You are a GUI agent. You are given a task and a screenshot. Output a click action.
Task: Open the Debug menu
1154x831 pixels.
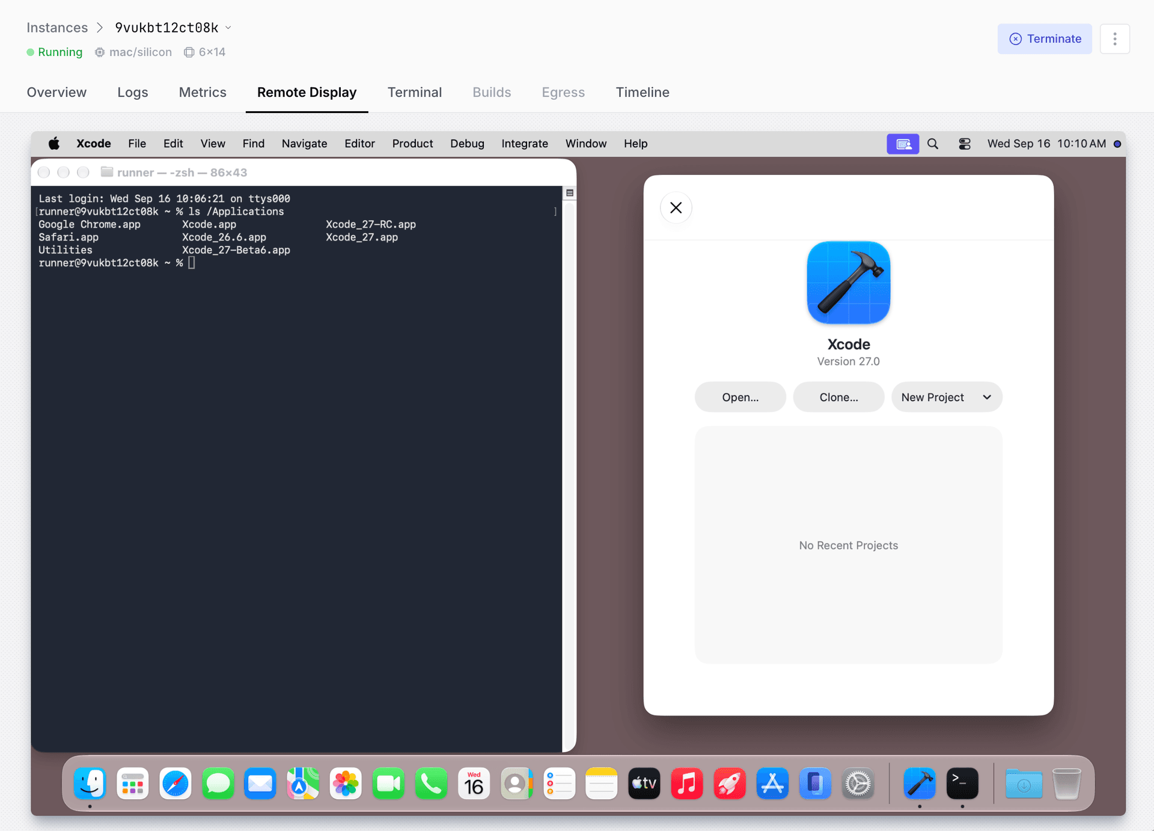coord(467,144)
